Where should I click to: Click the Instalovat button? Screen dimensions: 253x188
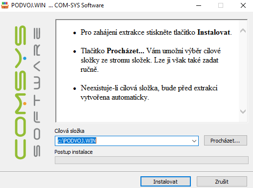tap(165, 181)
